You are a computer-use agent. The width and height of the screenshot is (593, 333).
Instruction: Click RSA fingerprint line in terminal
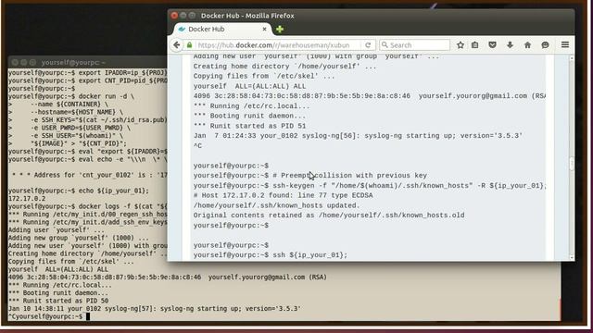[x=167, y=277]
